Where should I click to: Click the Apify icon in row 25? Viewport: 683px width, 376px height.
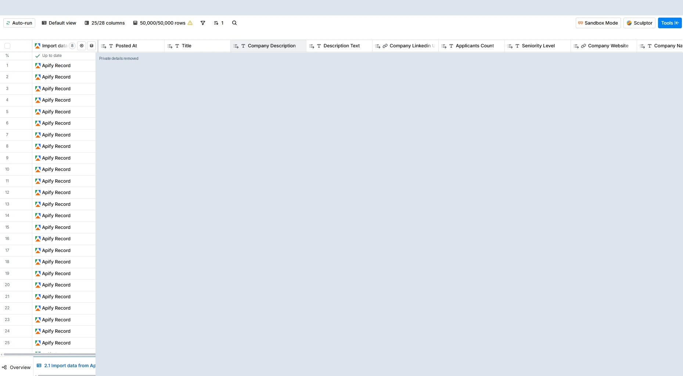(x=38, y=343)
